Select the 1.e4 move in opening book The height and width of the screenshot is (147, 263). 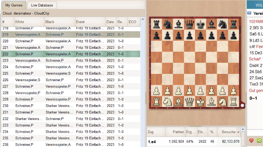[x=152, y=142]
